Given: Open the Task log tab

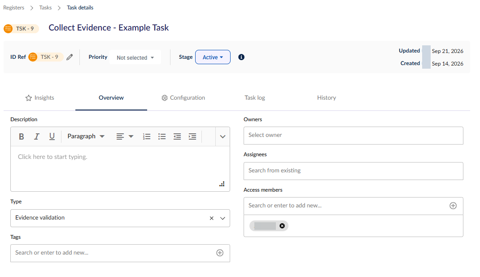Looking at the screenshot, I should click(x=255, y=98).
